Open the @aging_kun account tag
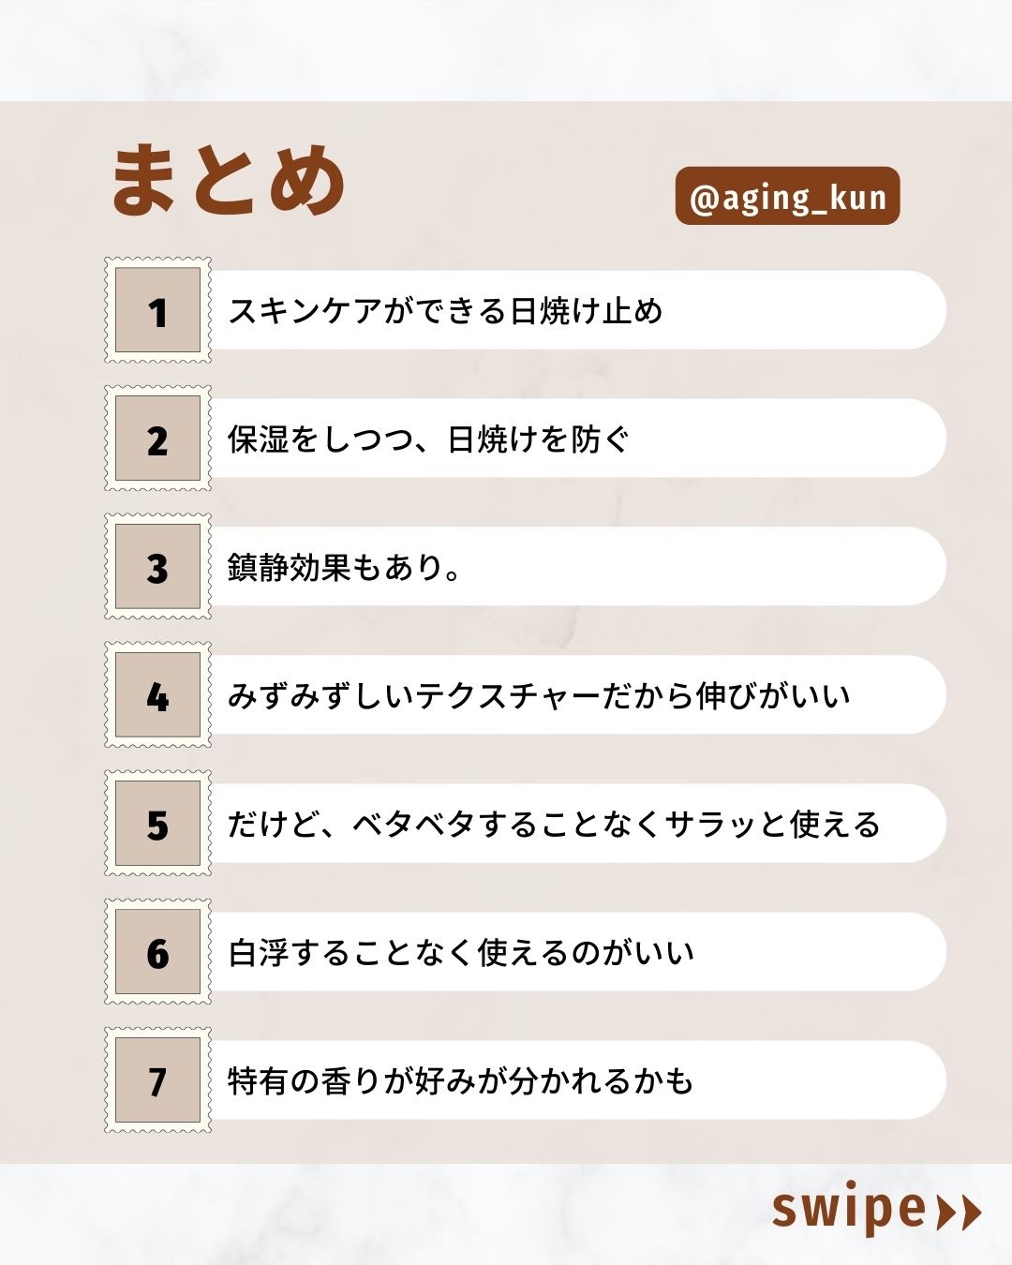Screen dimensions: 1012x1265 [787, 197]
